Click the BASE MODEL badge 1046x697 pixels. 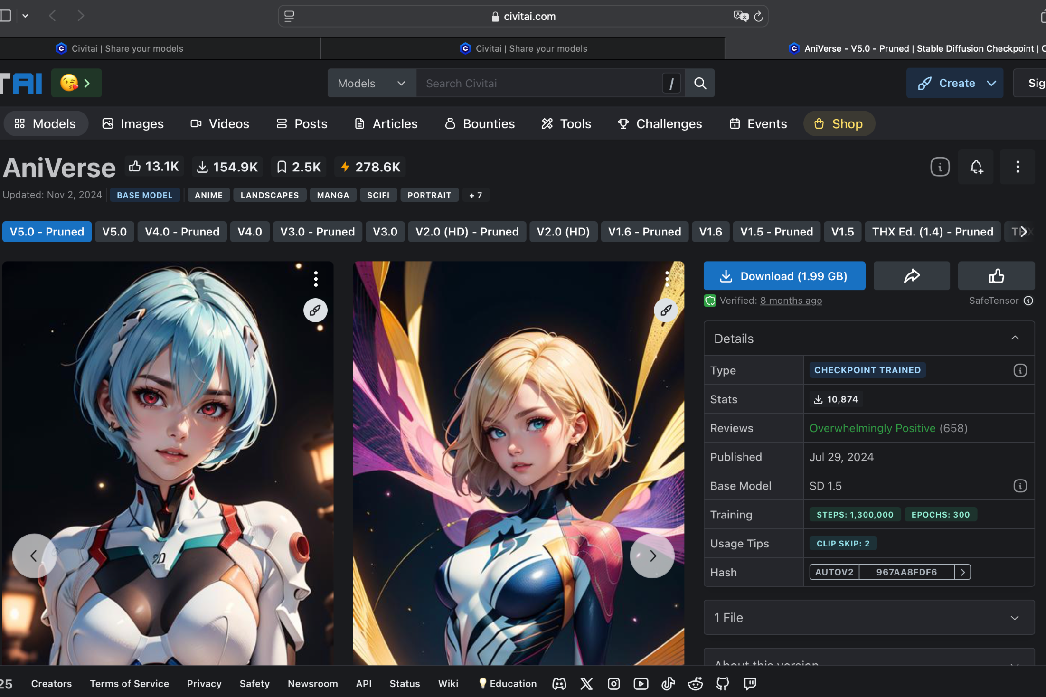145,195
